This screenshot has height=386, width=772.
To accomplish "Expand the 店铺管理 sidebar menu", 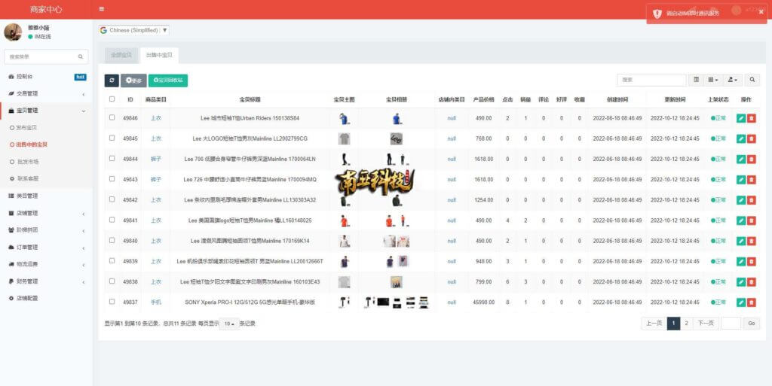I will [46, 213].
